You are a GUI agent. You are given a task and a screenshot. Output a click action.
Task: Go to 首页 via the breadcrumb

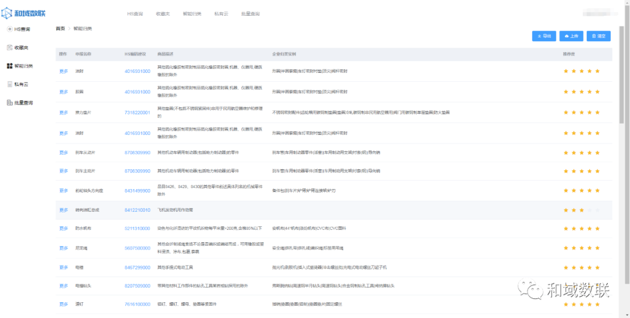click(x=60, y=29)
